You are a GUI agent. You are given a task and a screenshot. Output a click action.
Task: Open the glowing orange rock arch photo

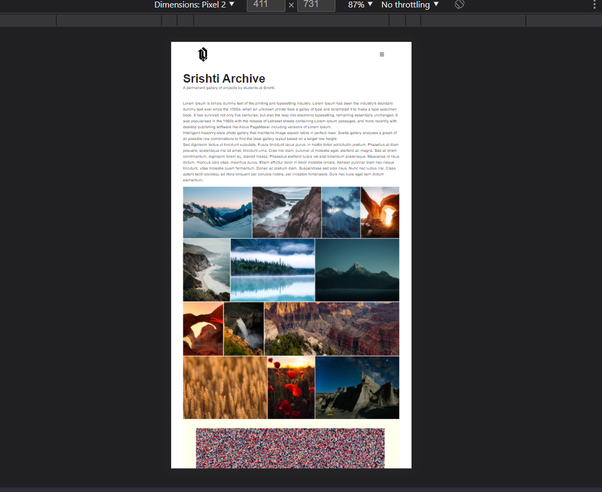click(x=380, y=212)
